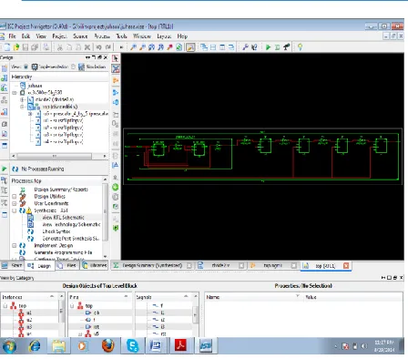Select the Implementation view radio button
Image resolution: width=408 pixels, height=359 pixels.
[26, 67]
